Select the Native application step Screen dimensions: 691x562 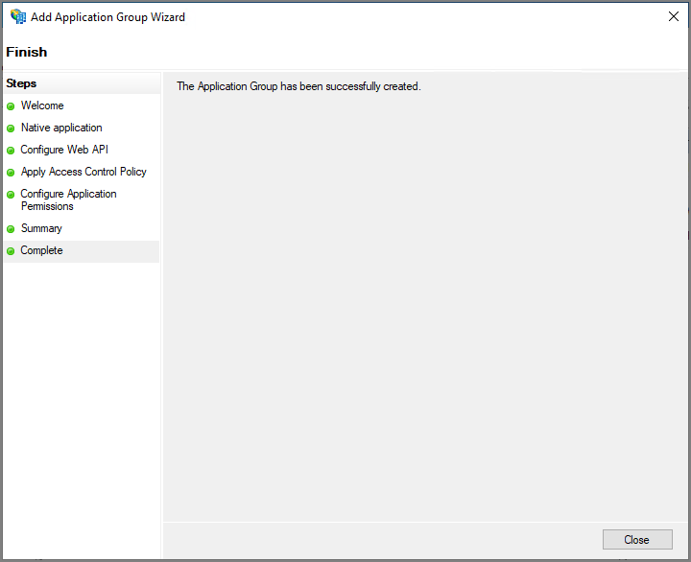(x=61, y=128)
